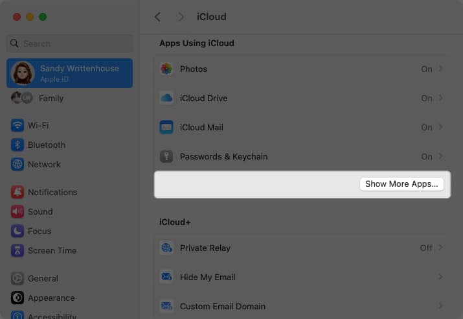Expand Photos settings via the On chevron

click(x=440, y=69)
